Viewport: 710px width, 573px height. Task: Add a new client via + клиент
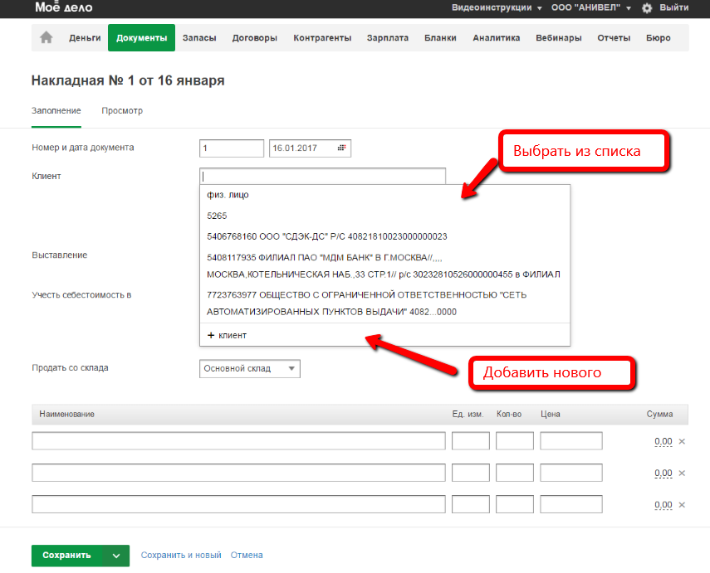tap(227, 335)
